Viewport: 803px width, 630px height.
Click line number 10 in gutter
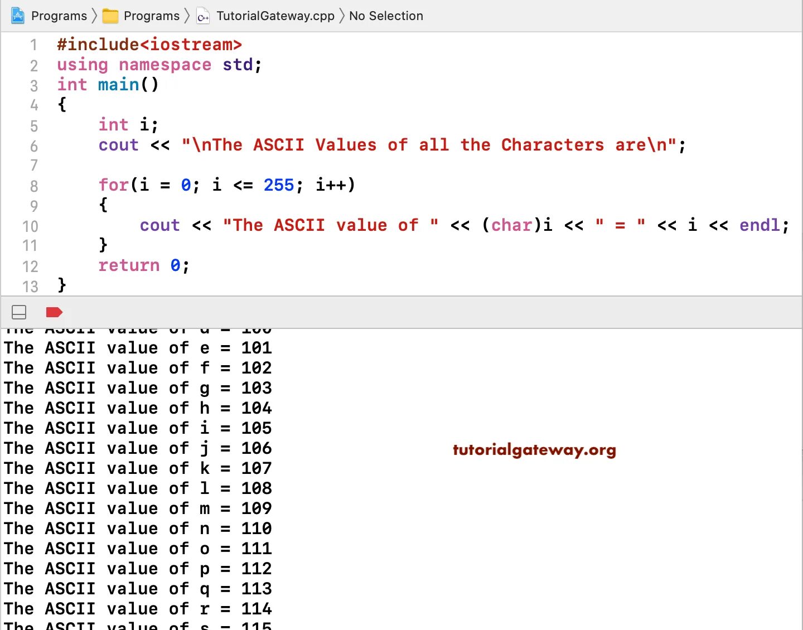30,226
